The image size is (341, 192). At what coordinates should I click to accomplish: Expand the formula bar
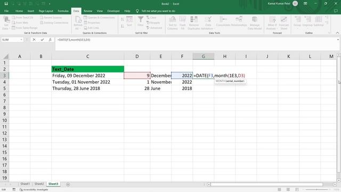coord(338,39)
